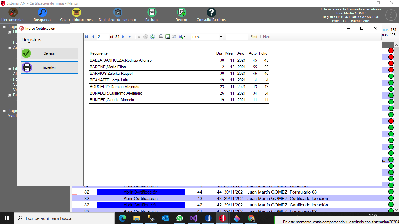Image resolution: width=399 pixels, height=224 pixels.
Task: Click the current page number field
Action: pyautogui.click(x=103, y=37)
